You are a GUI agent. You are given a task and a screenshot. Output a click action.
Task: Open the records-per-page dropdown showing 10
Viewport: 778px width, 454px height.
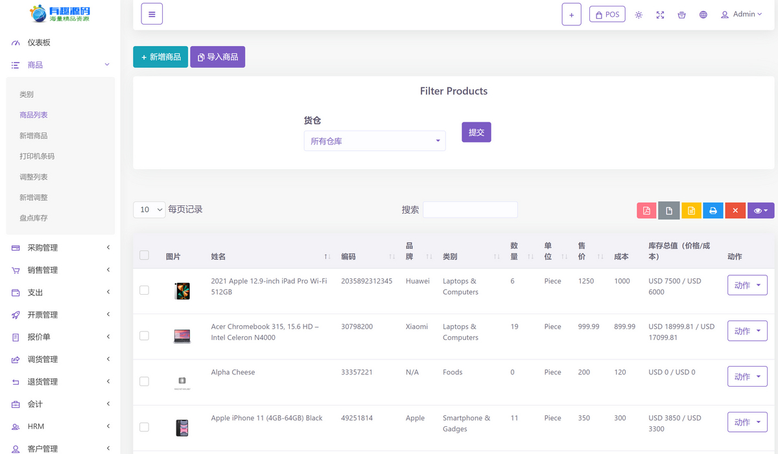click(x=149, y=209)
